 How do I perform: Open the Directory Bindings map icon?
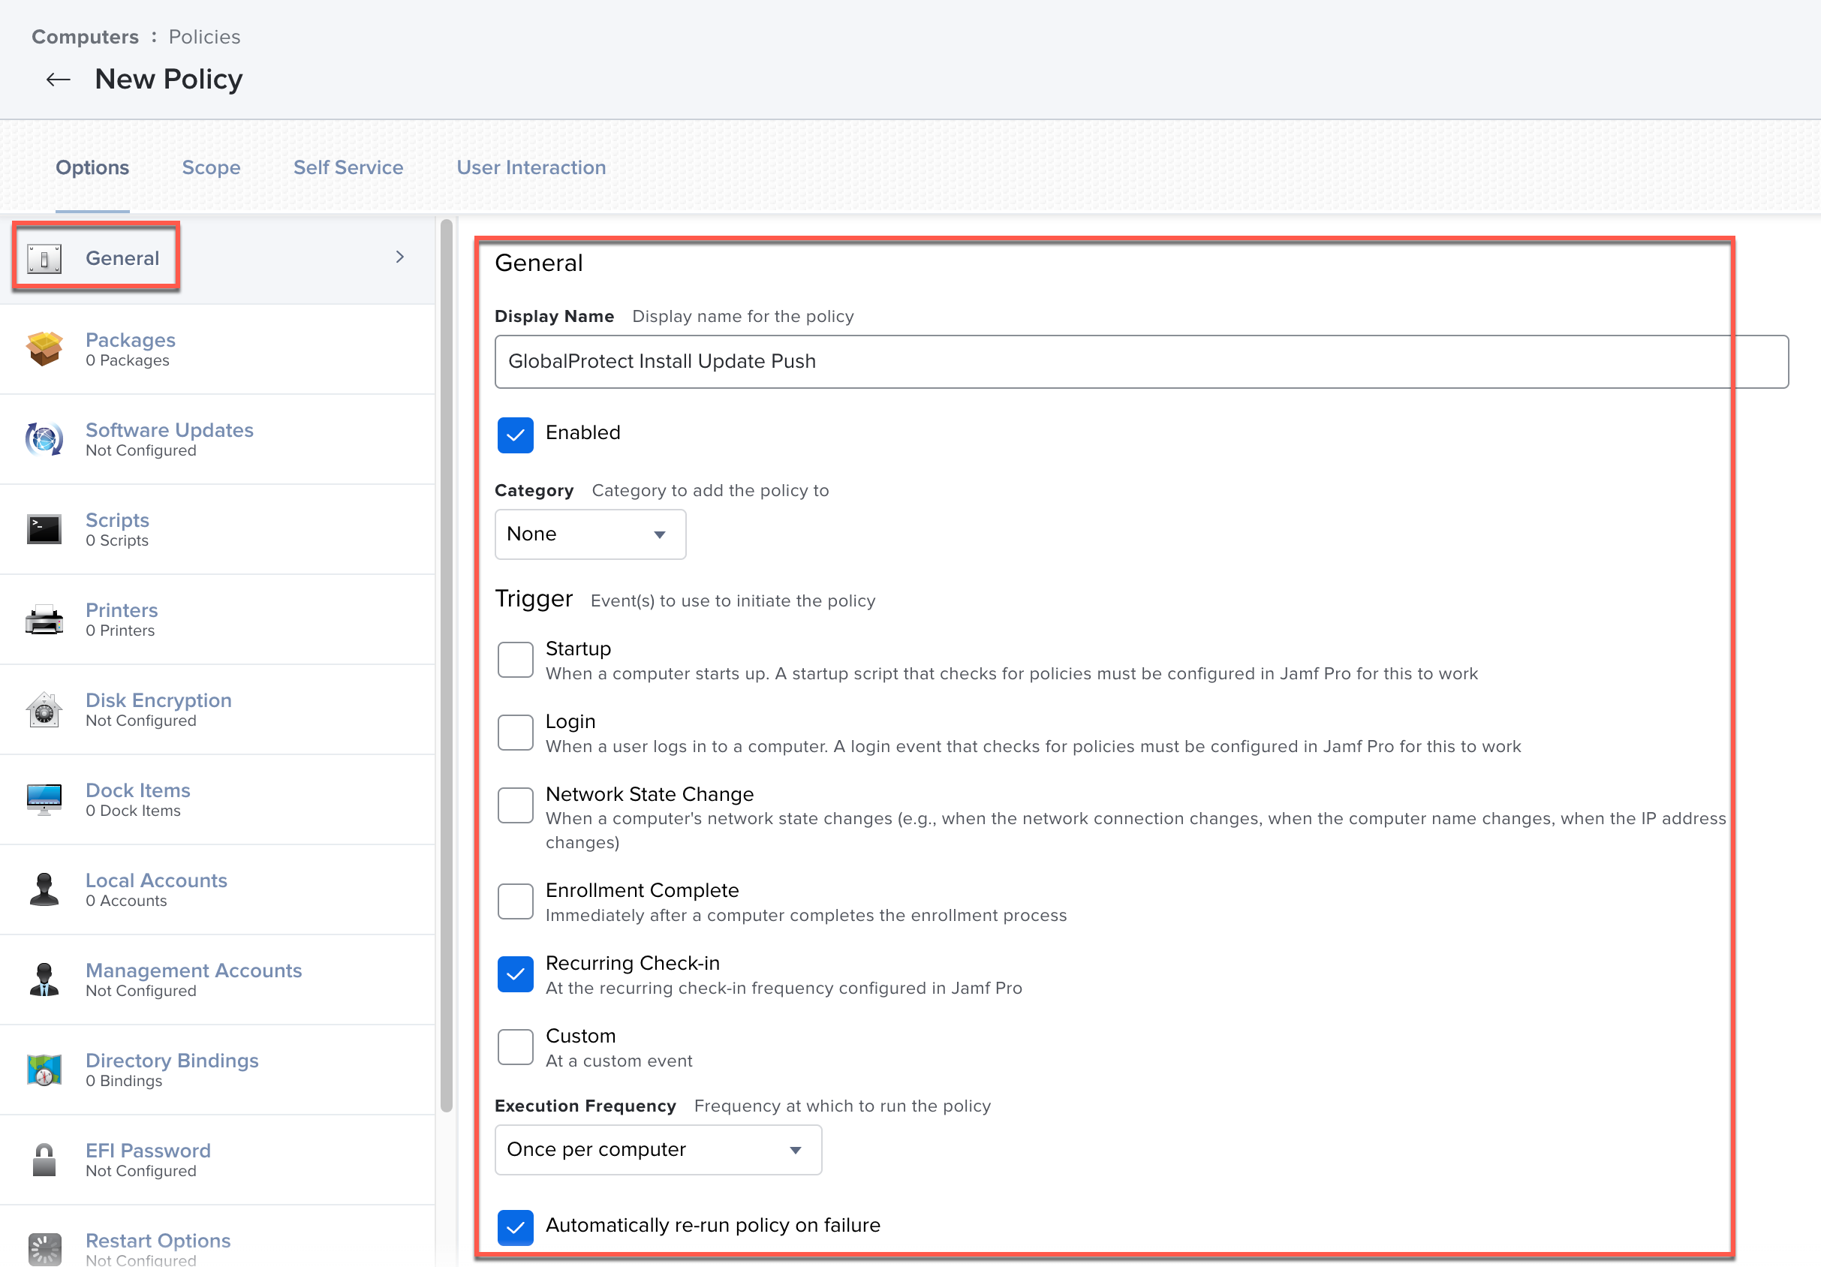click(44, 1070)
